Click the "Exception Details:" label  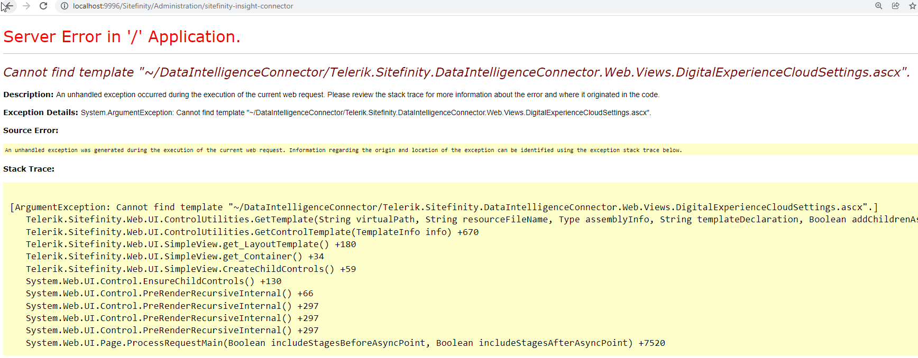[41, 112]
